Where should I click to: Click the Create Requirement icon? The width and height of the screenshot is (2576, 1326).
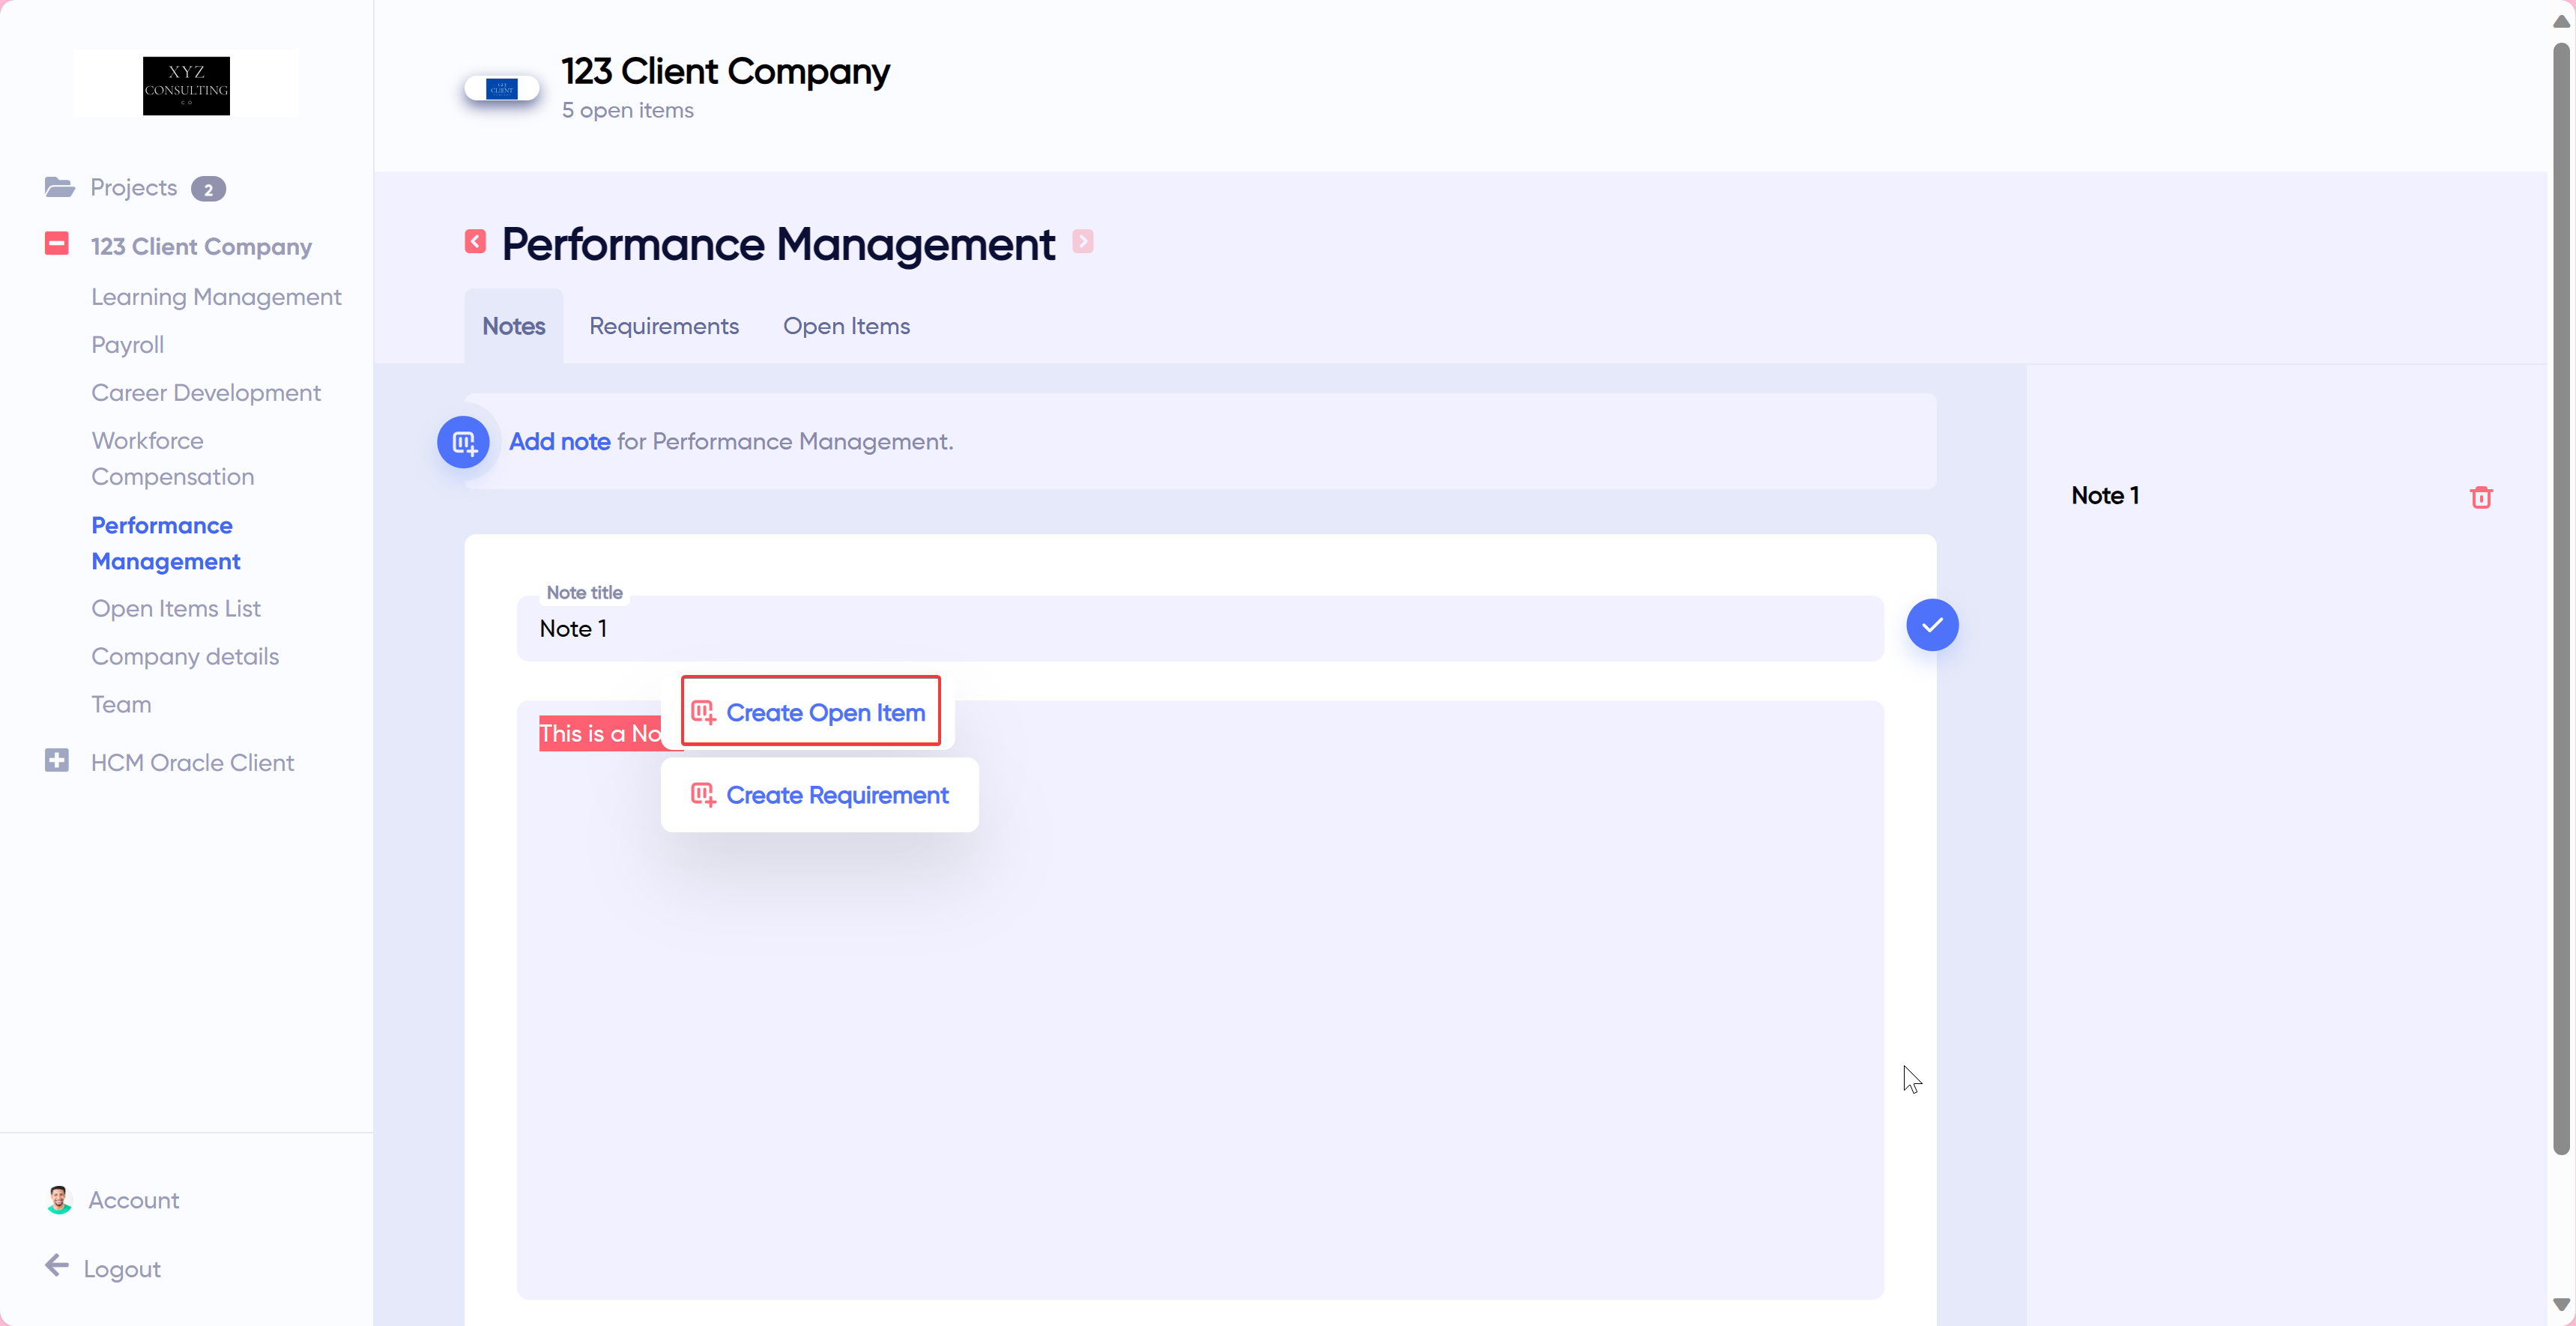point(704,794)
